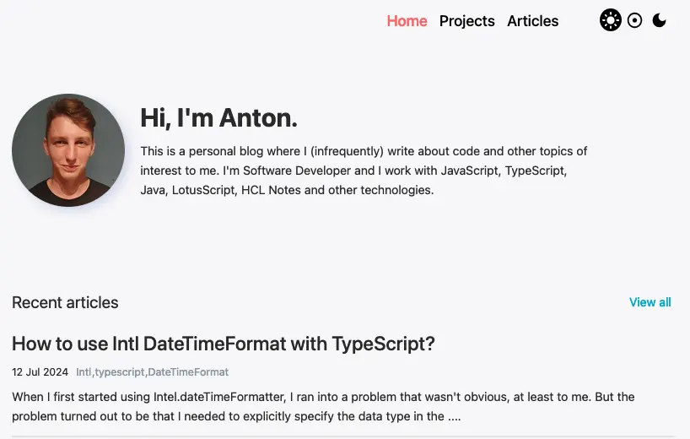690x439 pixels.
Task: Filter by the typescript tag
Action: [x=120, y=372]
